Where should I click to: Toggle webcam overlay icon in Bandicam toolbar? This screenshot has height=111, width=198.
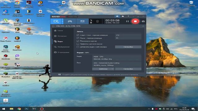97,21
